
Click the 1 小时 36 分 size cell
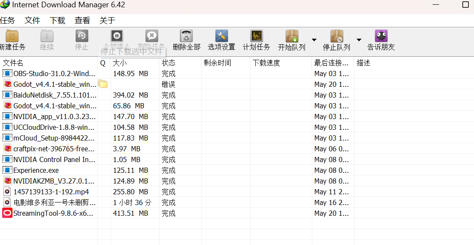pos(132,202)
